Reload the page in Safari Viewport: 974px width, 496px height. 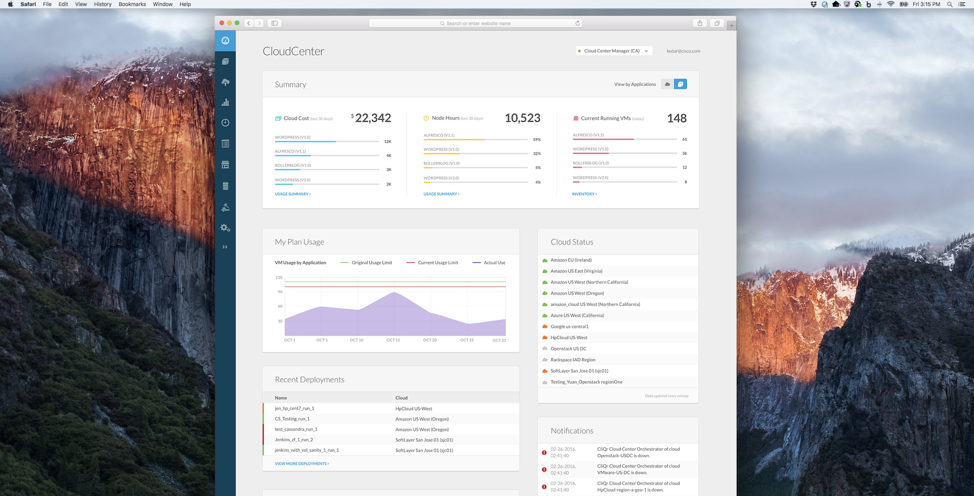click(x=577, y=23)
